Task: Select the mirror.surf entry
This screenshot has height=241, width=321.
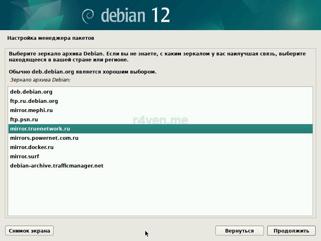Action: click(x=24, y=157)
